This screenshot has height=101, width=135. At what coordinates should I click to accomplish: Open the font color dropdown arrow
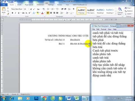click(x=44, y=13)
